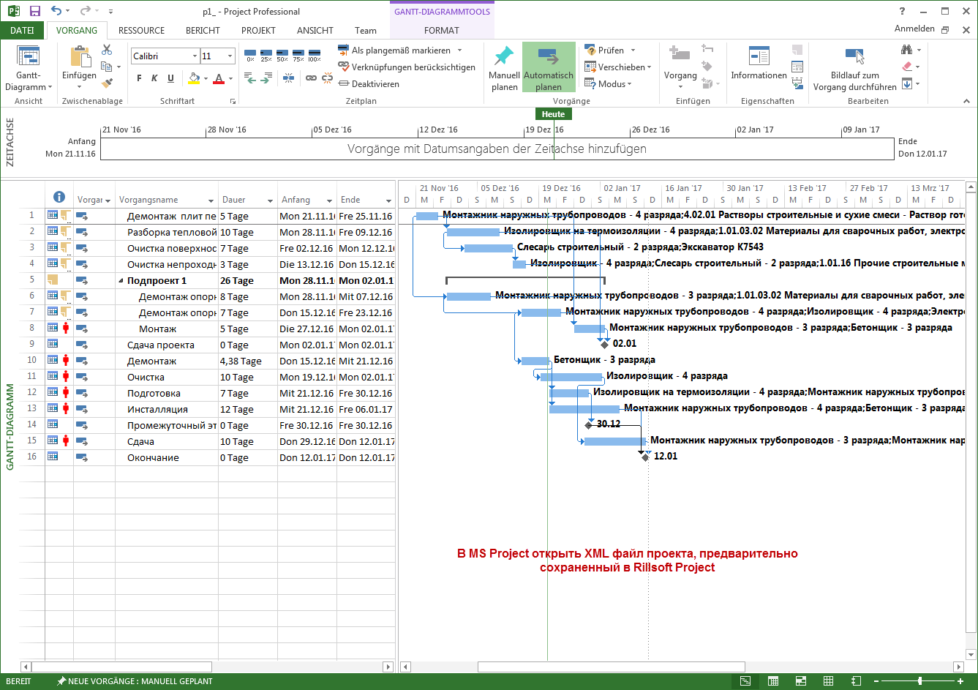Switch to RESSOURCE ribbon tab
The image size is (978, 690).
pyautogui.click(x=141, y=31)
